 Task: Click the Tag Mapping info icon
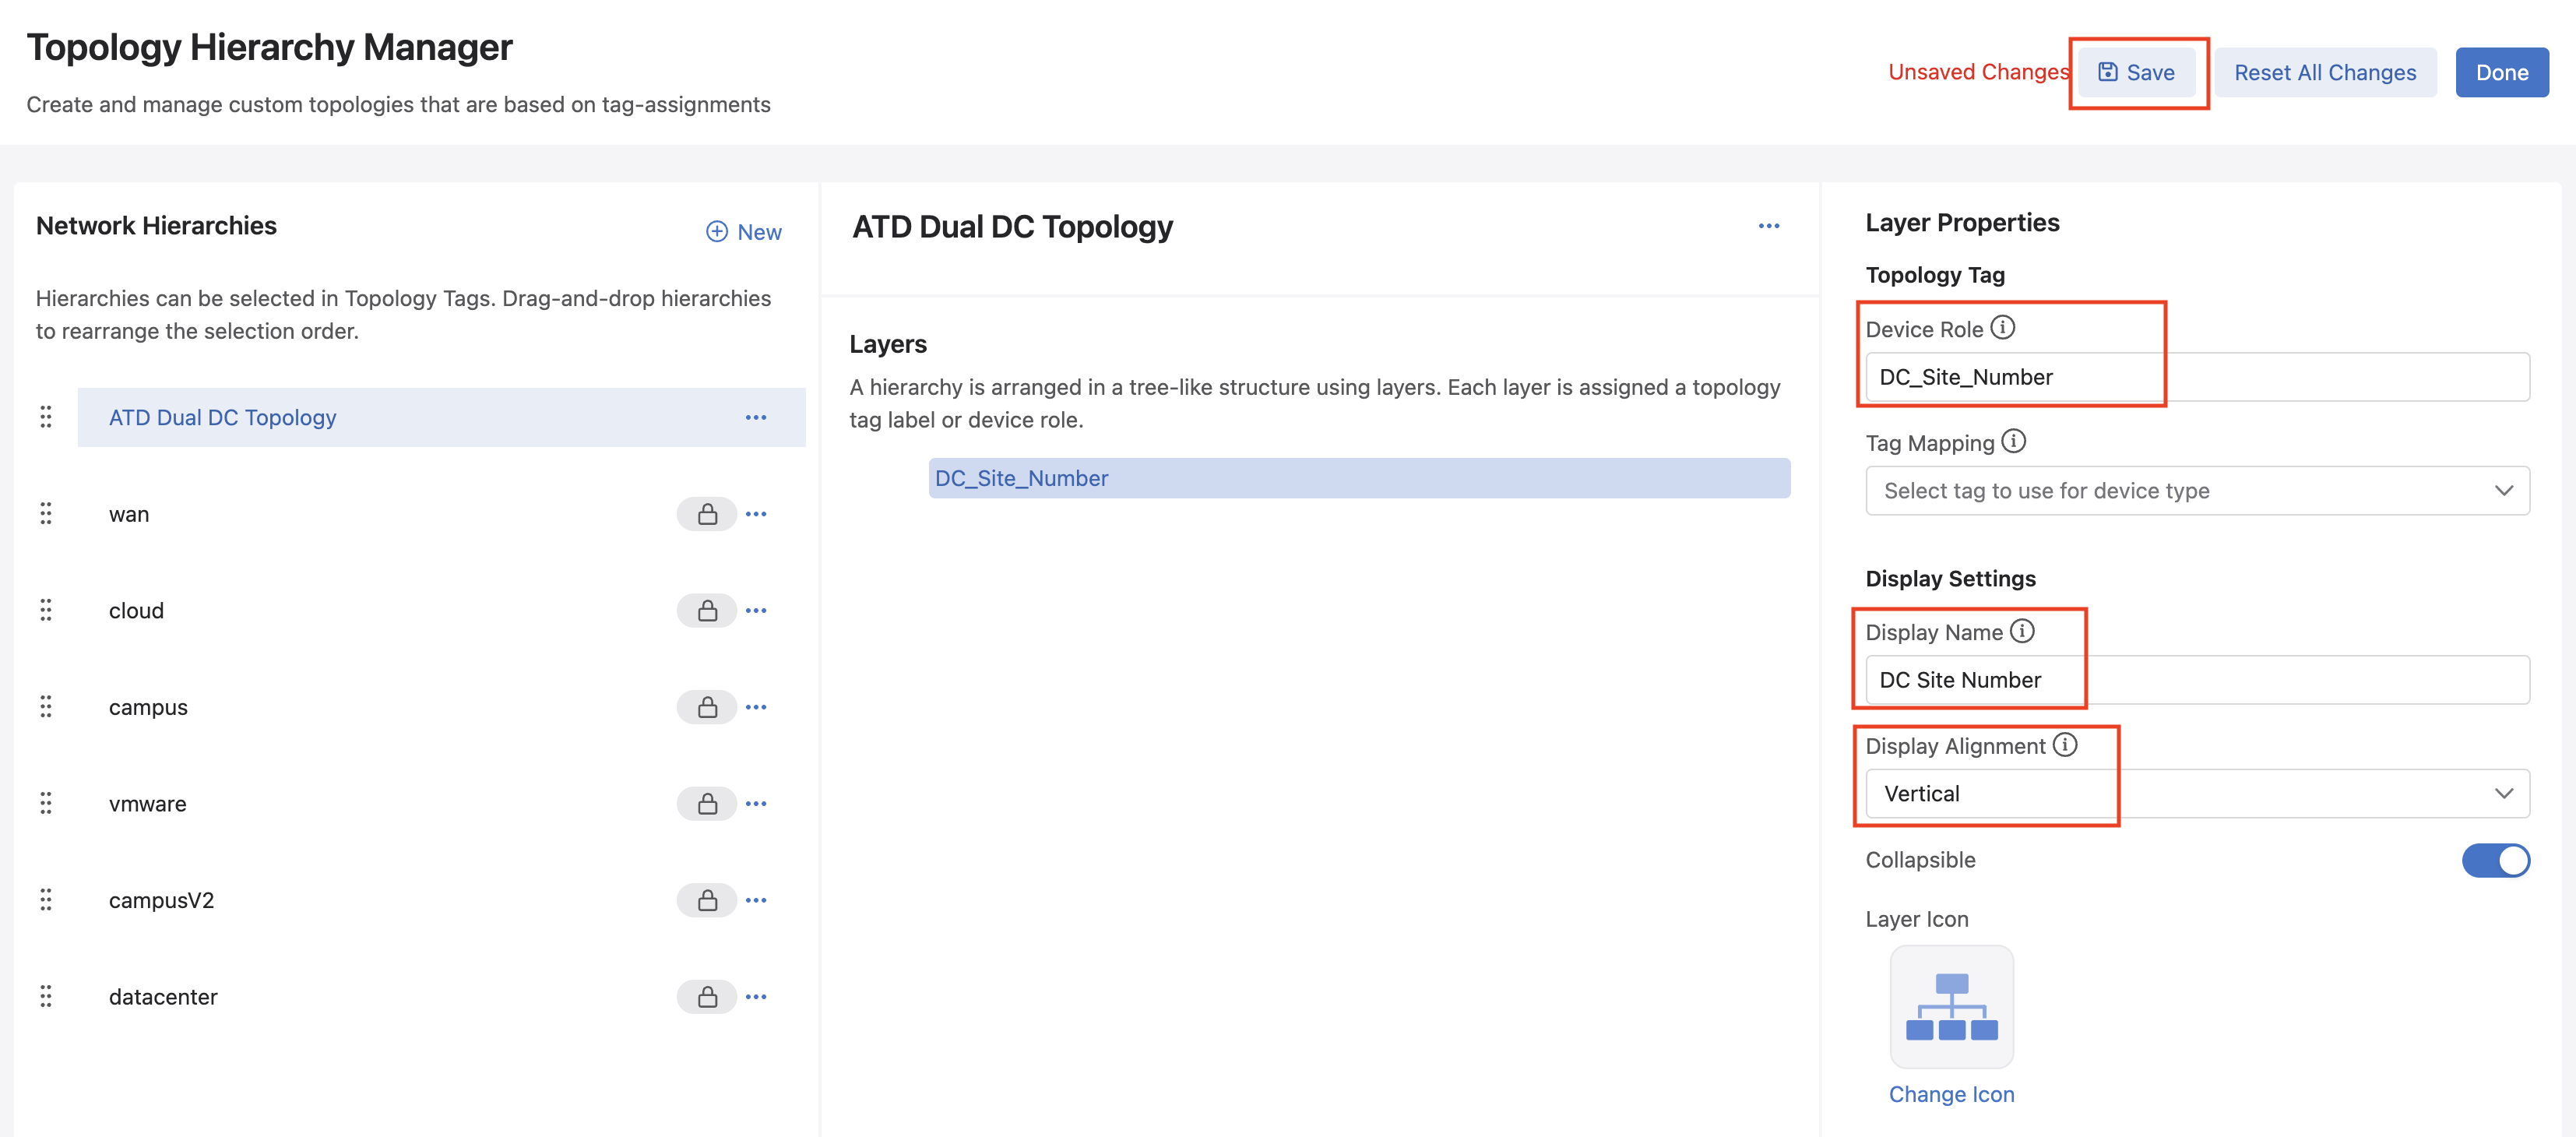[x=2013, y=442]
